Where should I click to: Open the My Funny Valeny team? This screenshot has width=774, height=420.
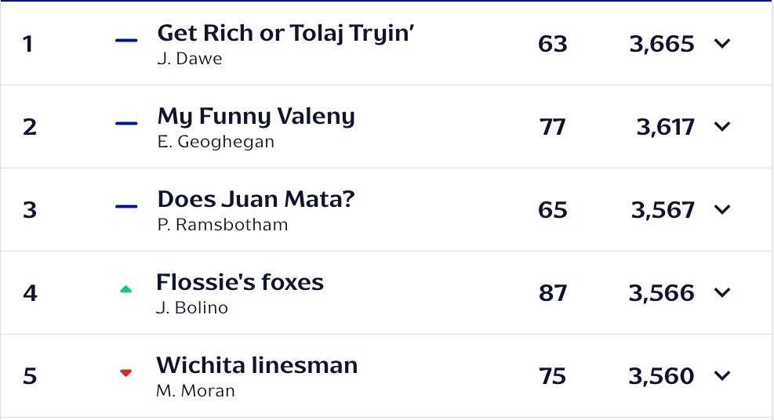tap(256, 116)
